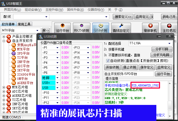Viewport: 178px width, 121px height.
Task: Switch to the 常用工具 tab
Action: click(24, 24)
